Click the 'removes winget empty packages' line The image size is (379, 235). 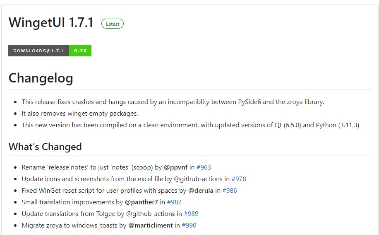click(80, 114)
